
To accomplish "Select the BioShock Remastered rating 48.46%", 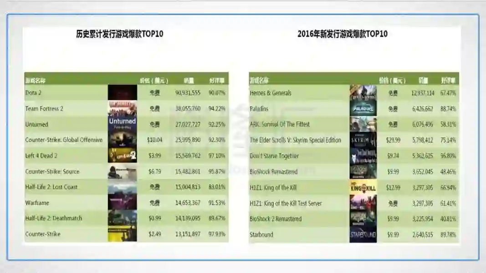I will (448, 172).
